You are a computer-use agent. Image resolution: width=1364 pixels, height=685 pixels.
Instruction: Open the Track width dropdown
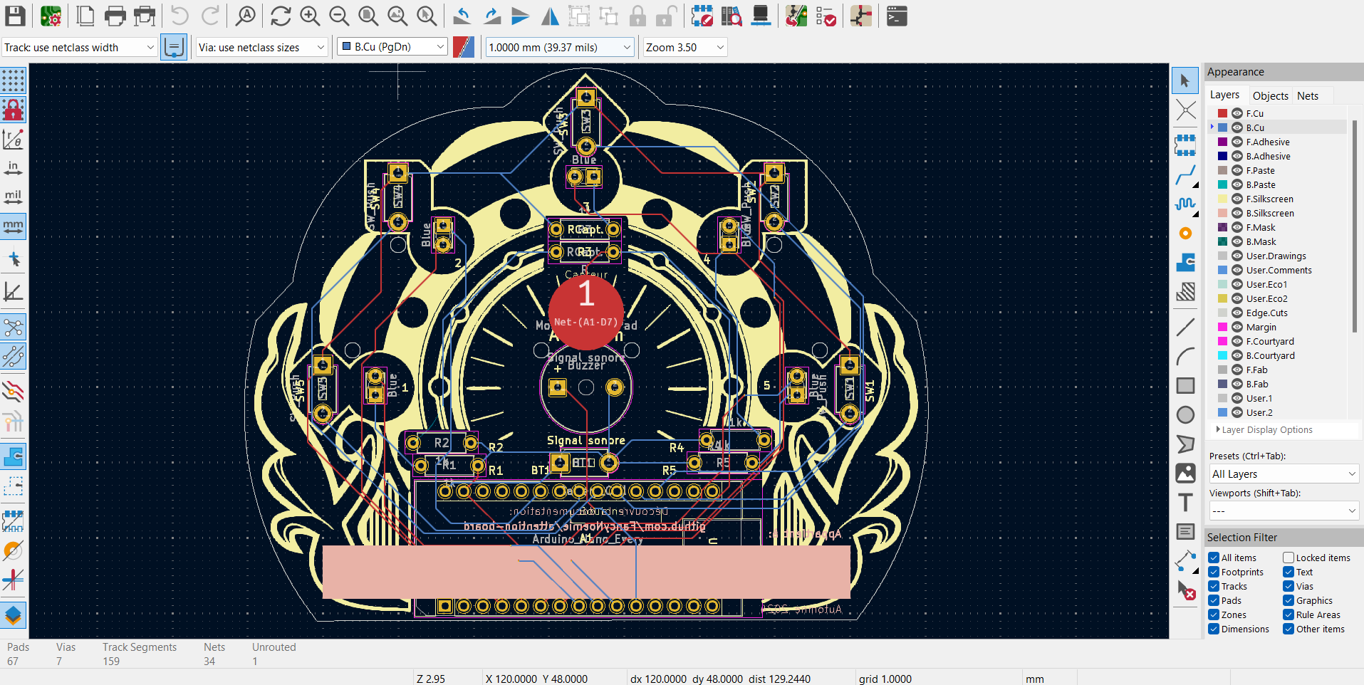click(79, 48)
